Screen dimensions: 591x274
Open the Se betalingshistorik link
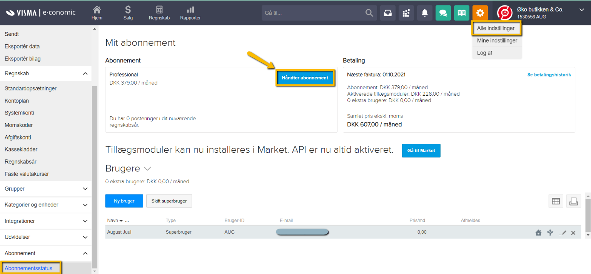tap(549, 75)
